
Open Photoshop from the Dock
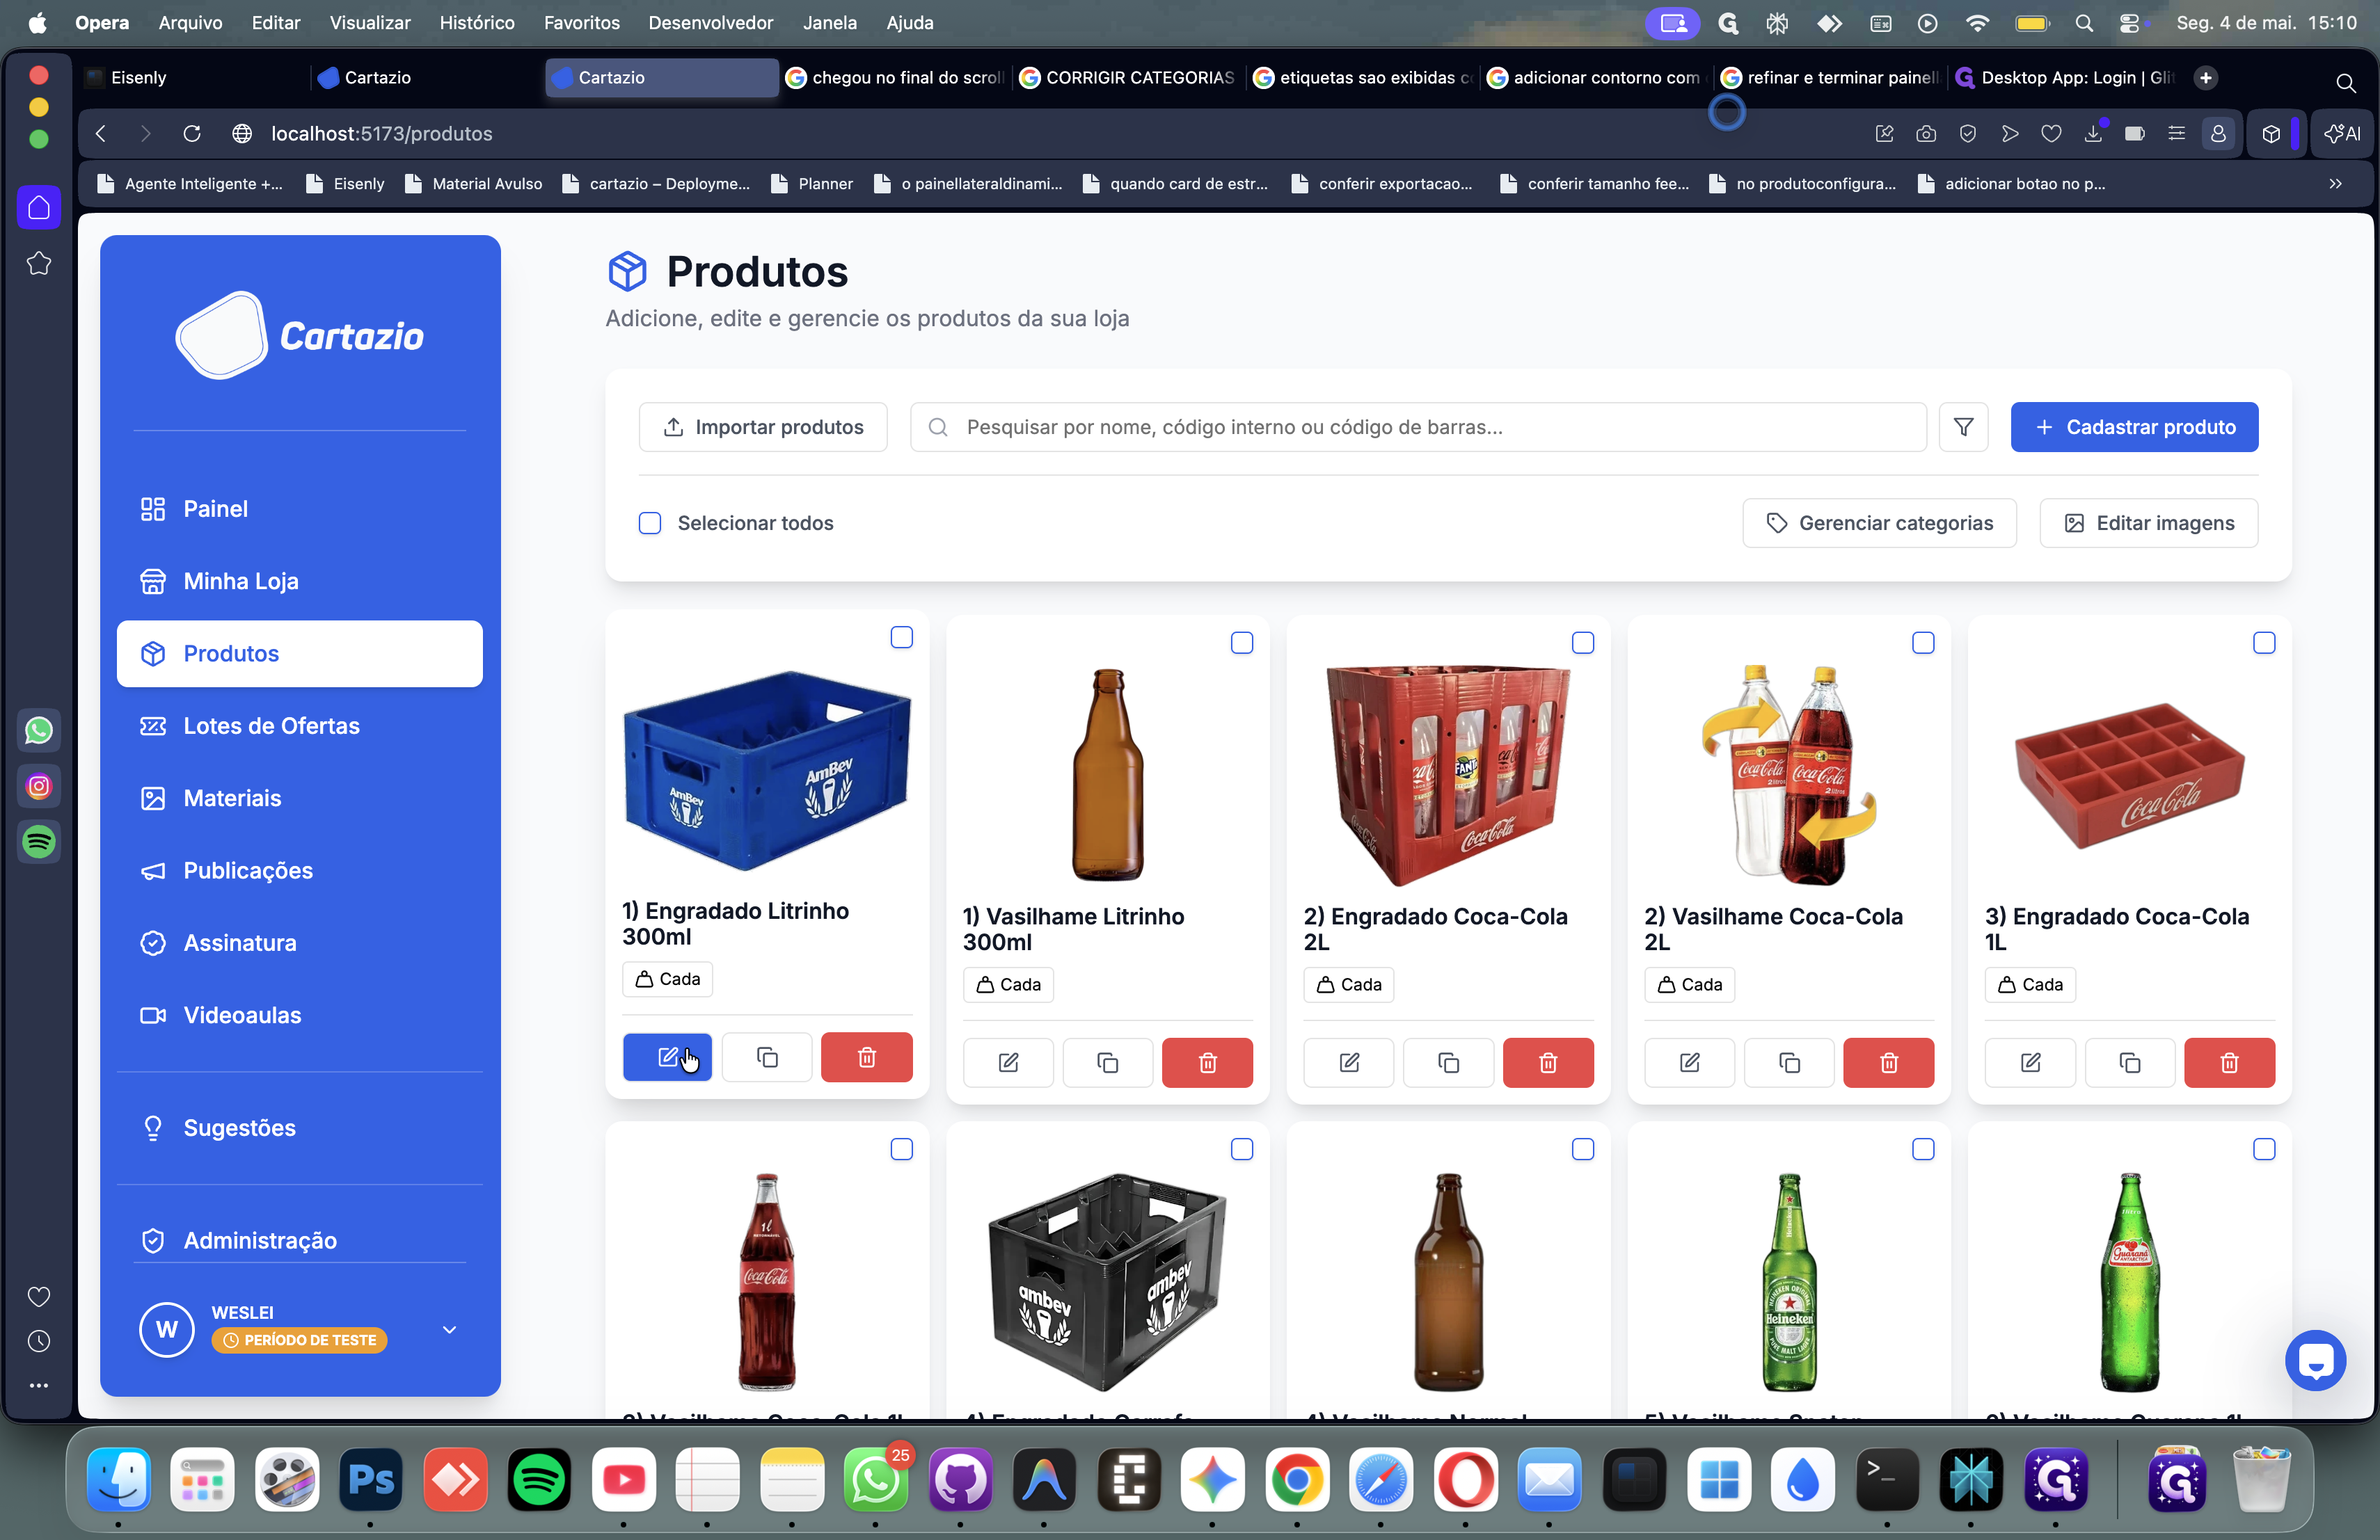click(x=371, y=1479)
